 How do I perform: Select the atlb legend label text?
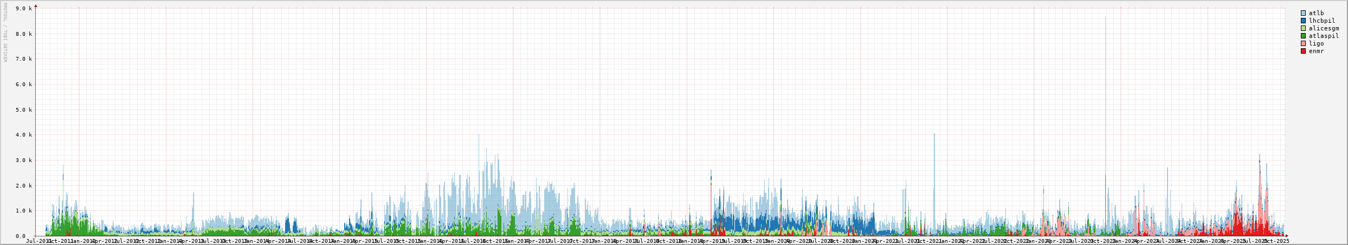pos(1316,13)
